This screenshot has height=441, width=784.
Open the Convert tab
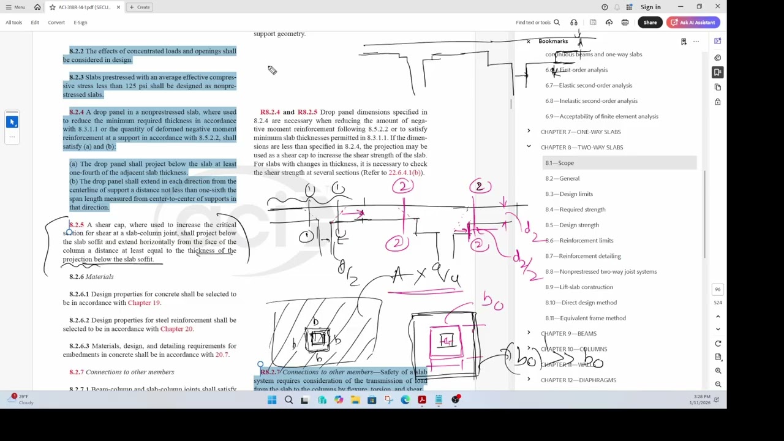point(56,22)
